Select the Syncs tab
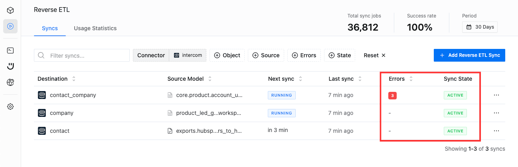 50,28
